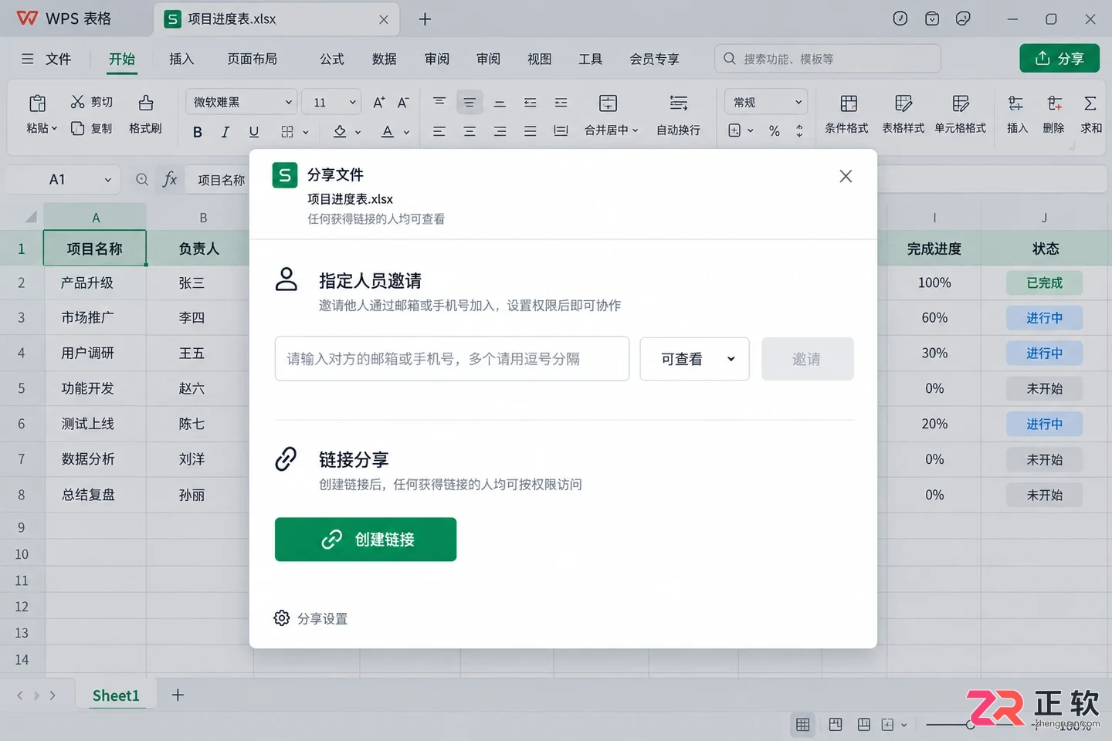Screen dimensions: 1112x741
Task: Click the font color A swatch
Action: pyautogui.click(x=388, y=132)
